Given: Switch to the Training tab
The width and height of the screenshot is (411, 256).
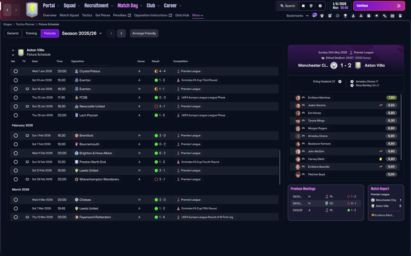Looking at the screenshot, I should 31,33.
